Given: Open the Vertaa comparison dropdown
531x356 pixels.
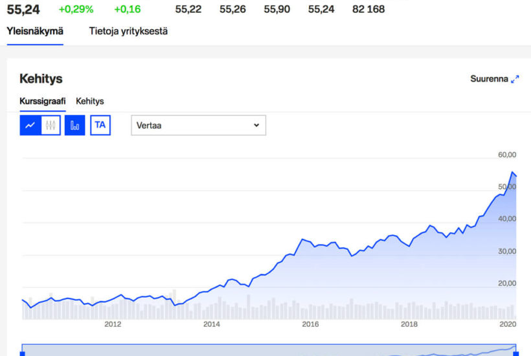Looking at the screenshot, I should tap(198, 125).
